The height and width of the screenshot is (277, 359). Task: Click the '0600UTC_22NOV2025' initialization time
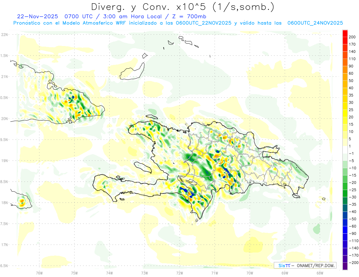(x=203, y=23)
